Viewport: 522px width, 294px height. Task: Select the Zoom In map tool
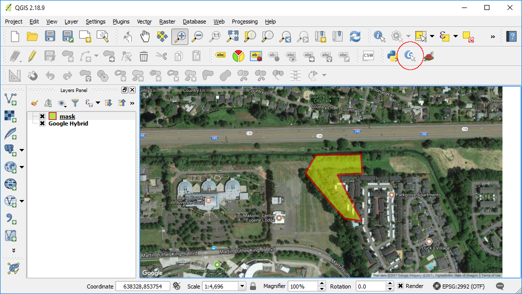180,35
